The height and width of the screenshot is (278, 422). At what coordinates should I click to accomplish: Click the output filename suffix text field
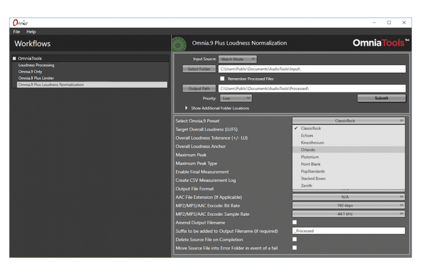(x=349, y=231)
